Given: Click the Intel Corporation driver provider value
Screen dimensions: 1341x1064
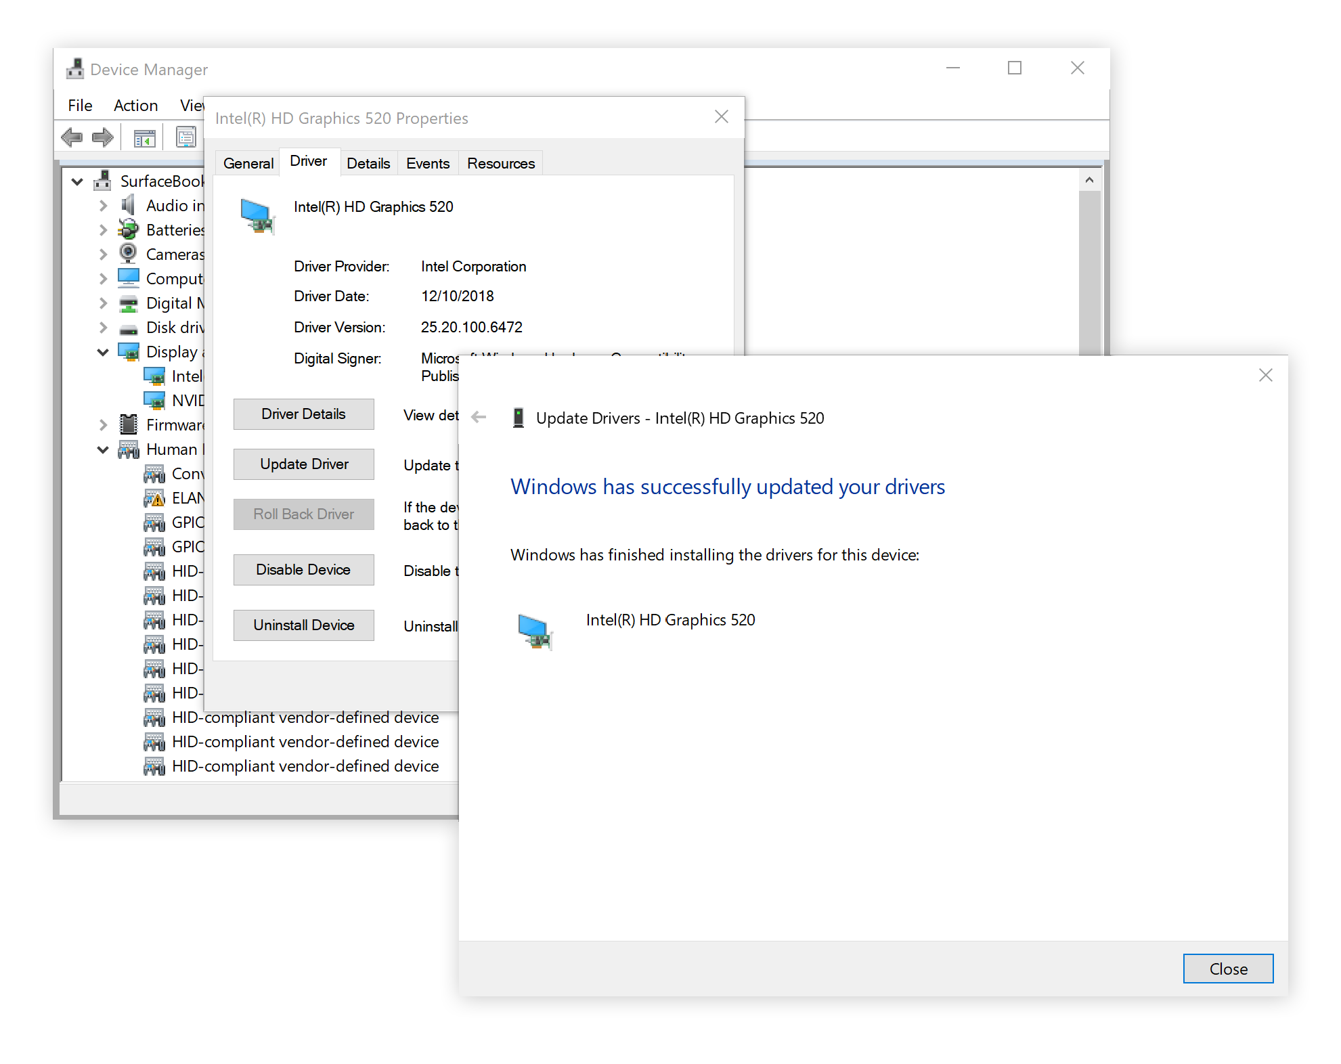Looking at the screenshot, I should (473, 266).
